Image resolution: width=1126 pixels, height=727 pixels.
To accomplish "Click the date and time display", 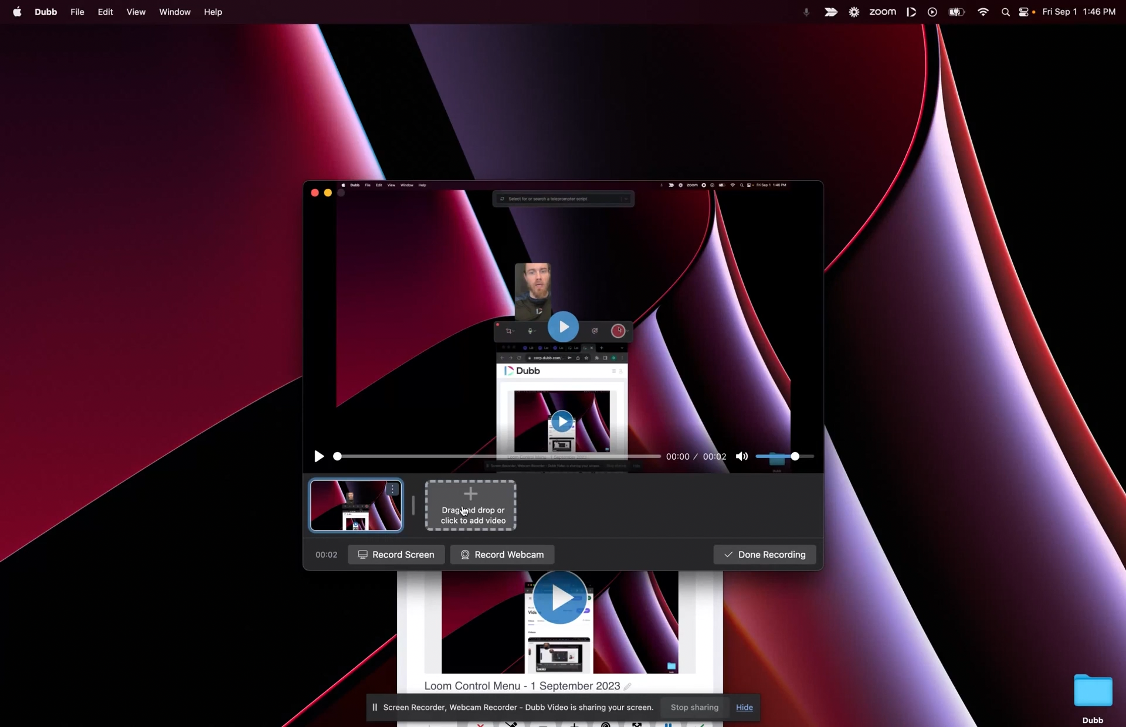I will (x=1078, y=12).
